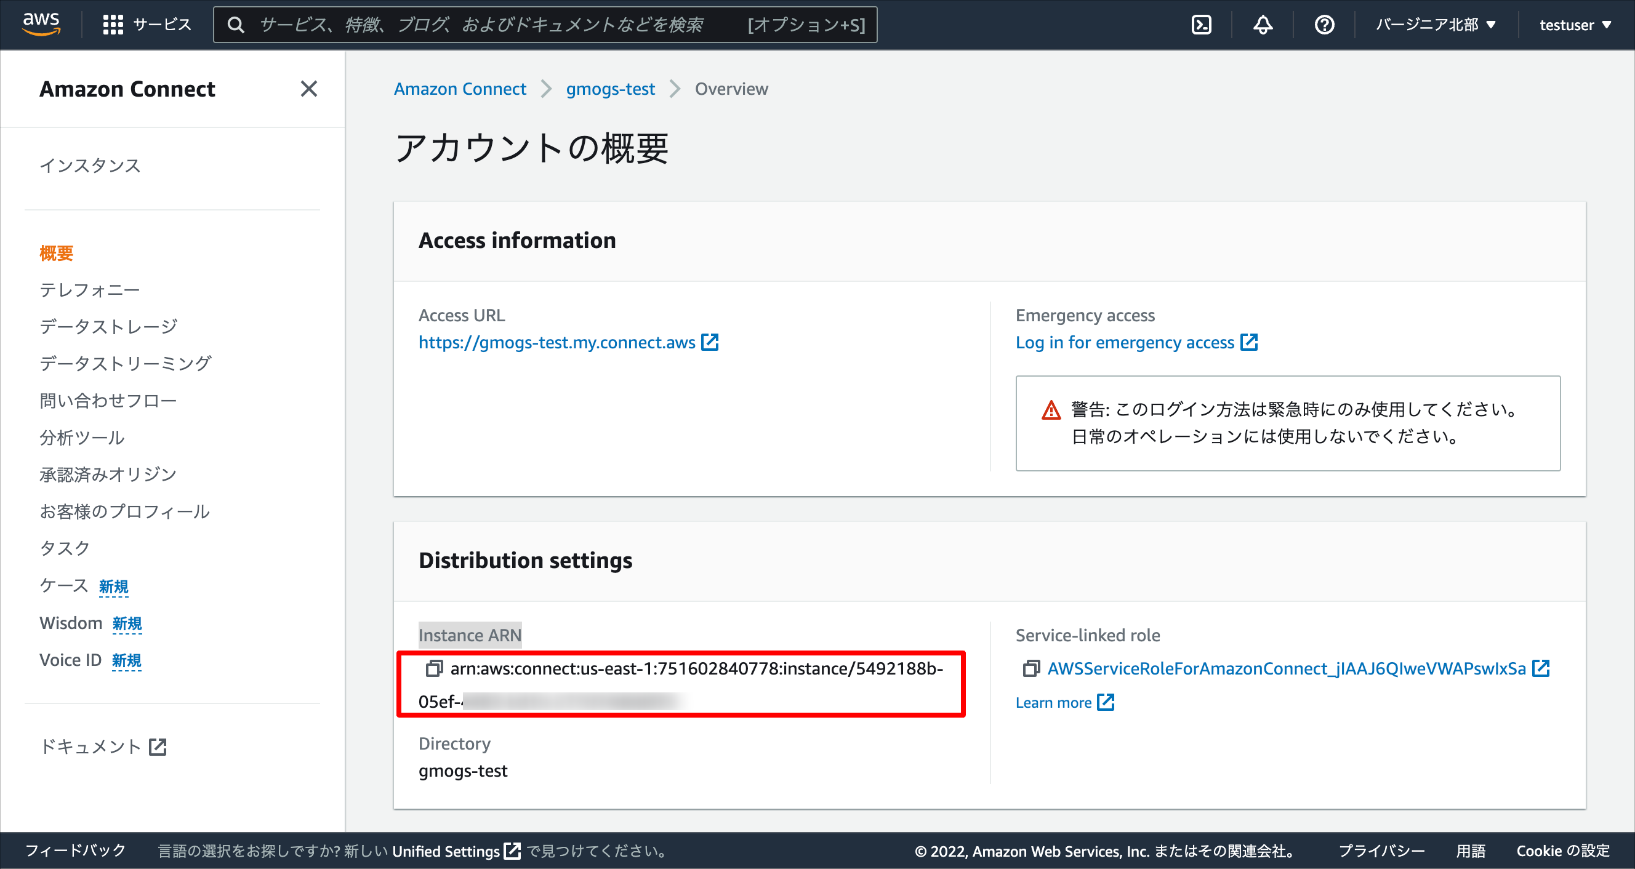The height and width of the screenshot is (869, 1635).
Task: Click the 新規 badge beside Voice ID
Action: pos(126,661)
